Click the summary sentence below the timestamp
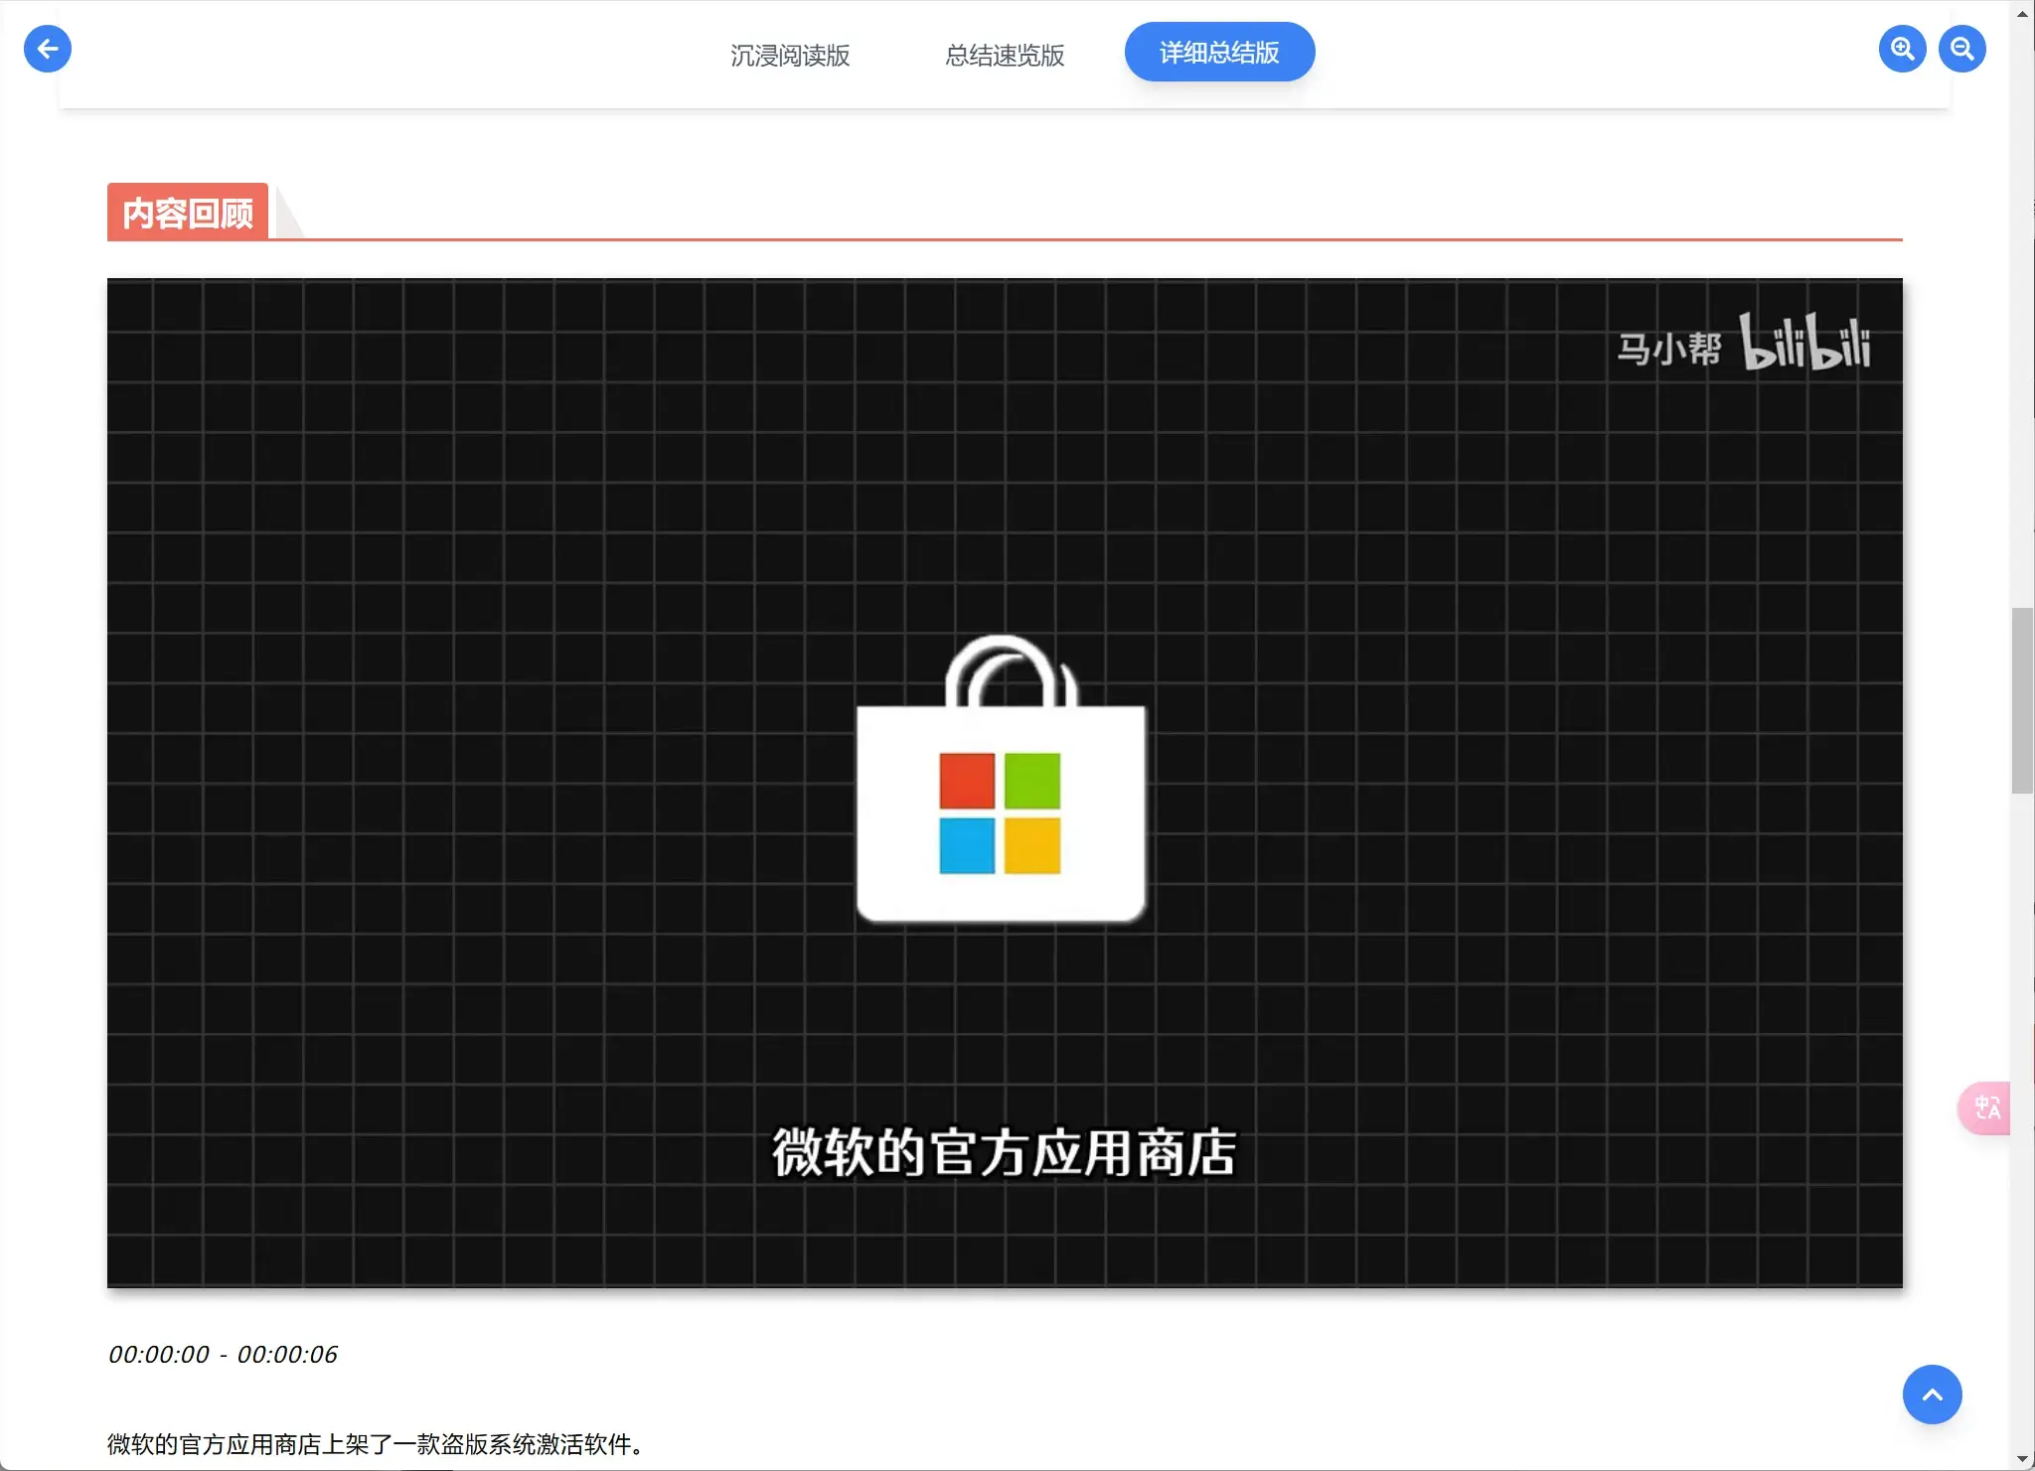2035x1471 pixels. pos(376,1443)
